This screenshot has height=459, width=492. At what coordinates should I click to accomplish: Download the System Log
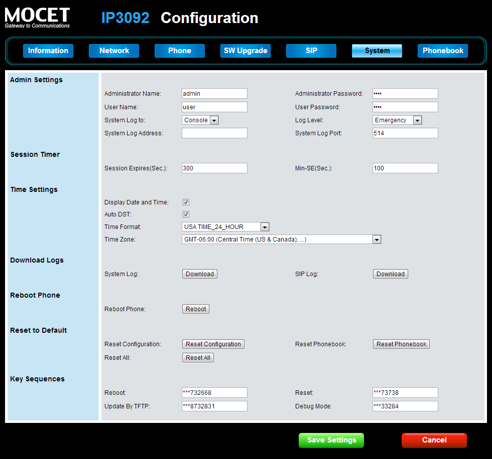[x=200, y=274]
